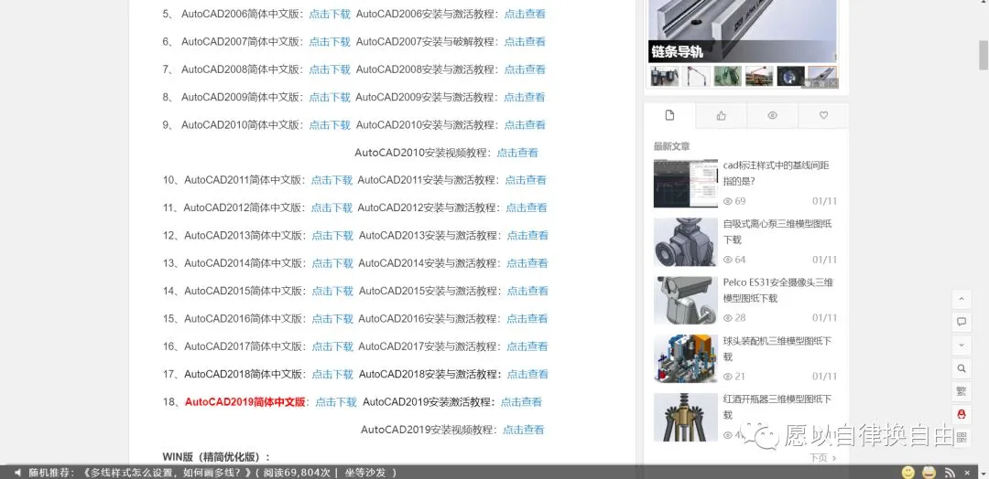The image size is (989, 479).
Task: Go to next page via 下页 link
Action: pyautogui.click(x=823, y=458)
